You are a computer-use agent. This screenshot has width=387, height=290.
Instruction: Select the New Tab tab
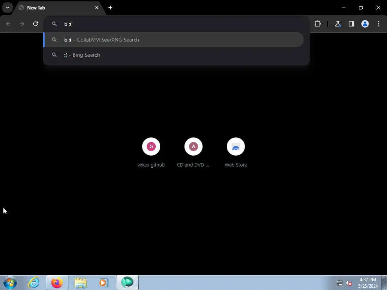click(x=59, y=8)
